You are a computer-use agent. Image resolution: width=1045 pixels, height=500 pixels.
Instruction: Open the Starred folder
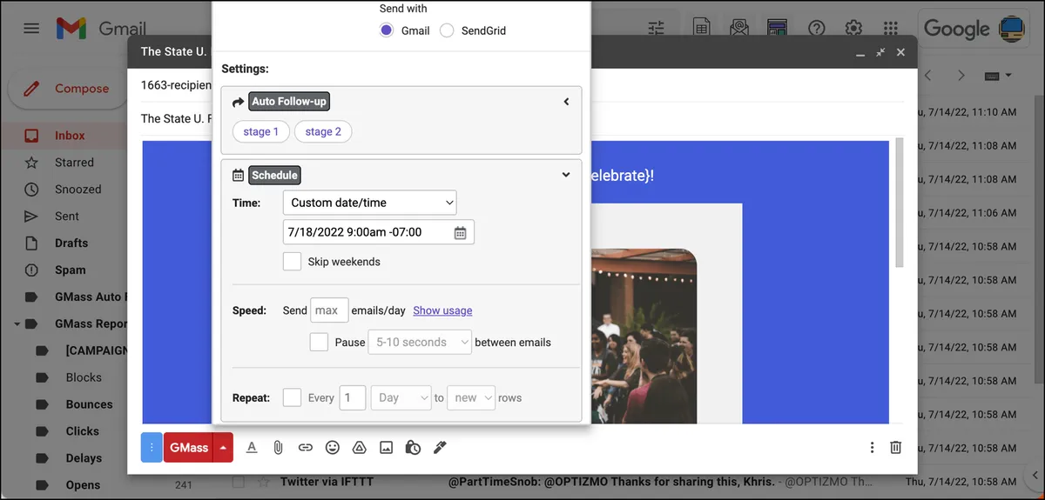(74, 163)
